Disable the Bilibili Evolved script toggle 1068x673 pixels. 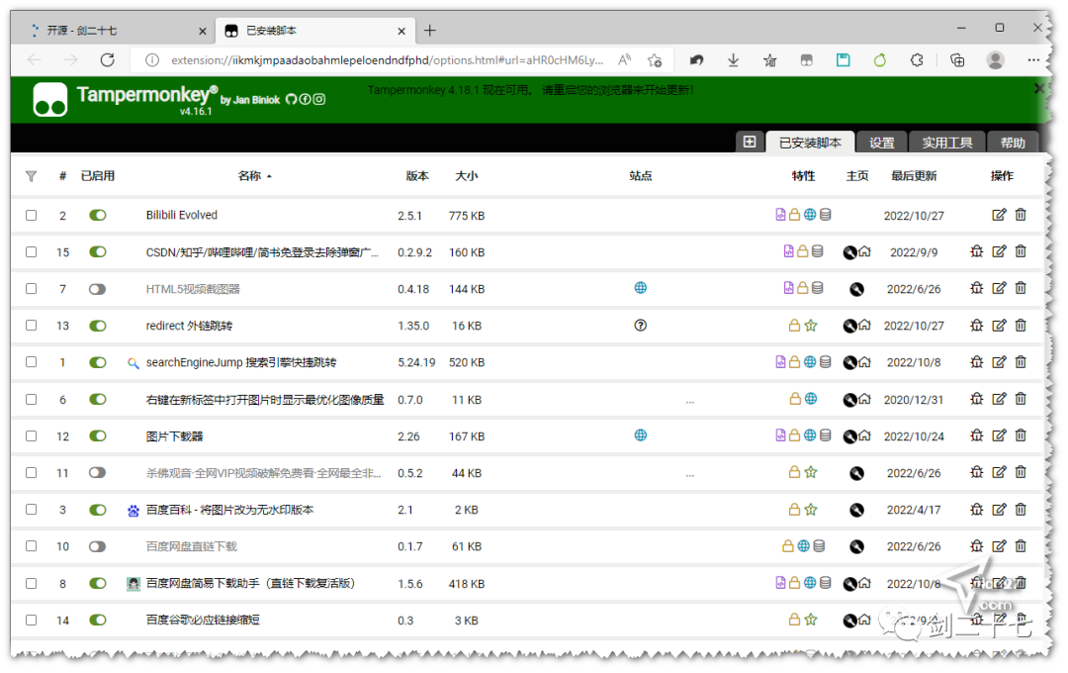point(97,215)
